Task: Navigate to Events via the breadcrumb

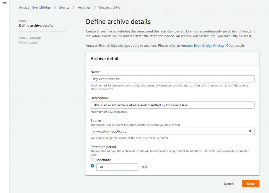Action: [64, 7]
